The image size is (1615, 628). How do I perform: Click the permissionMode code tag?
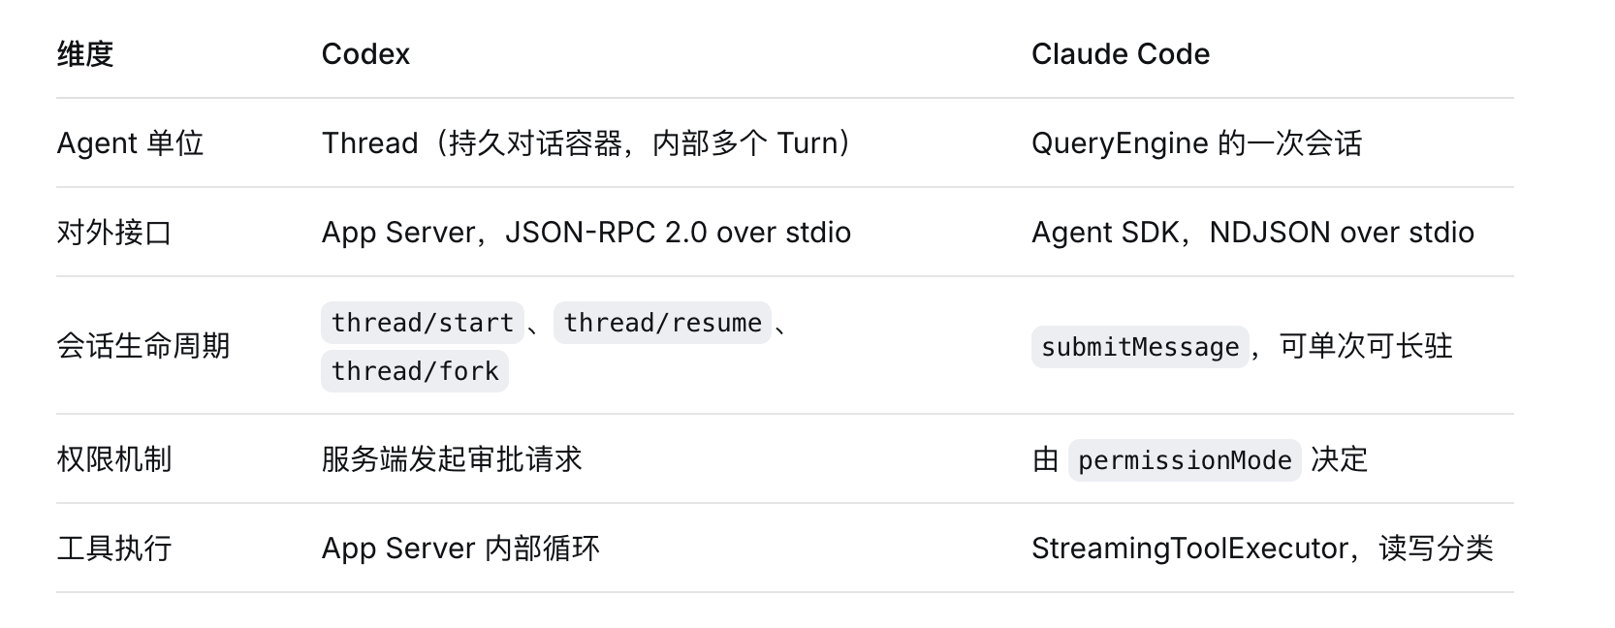(x=1185, y=460)
